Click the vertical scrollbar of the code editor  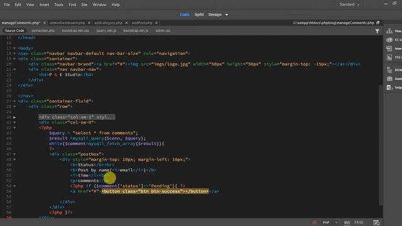pyautogui.click(x=381, y=145)
